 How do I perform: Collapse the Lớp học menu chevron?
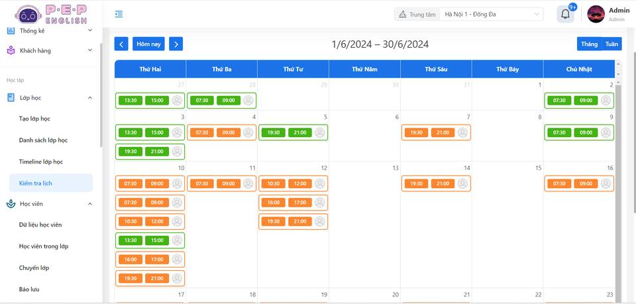tap(90, 97)
